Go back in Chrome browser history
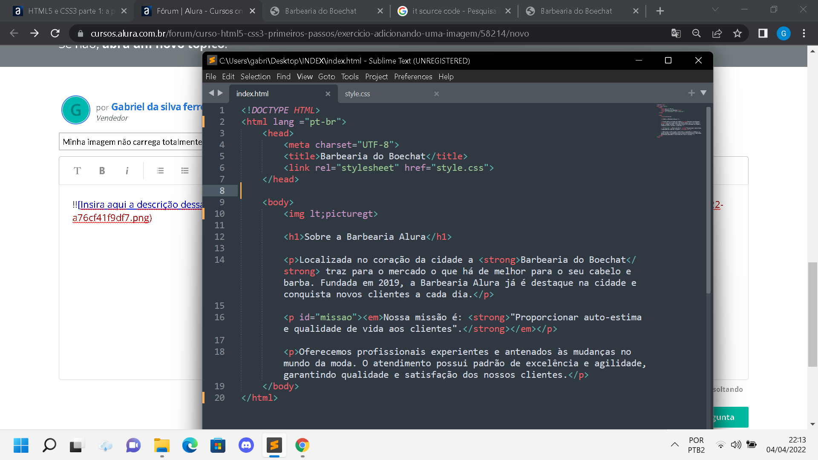 14,33
